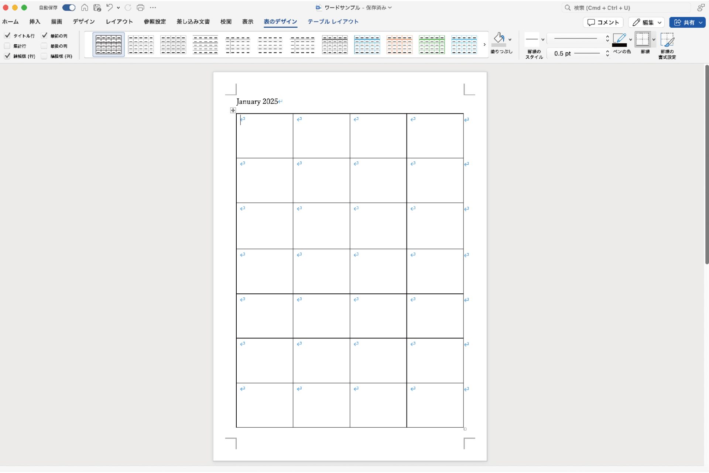Enable the 集計行 total row checkbox

tap(7, 46)
